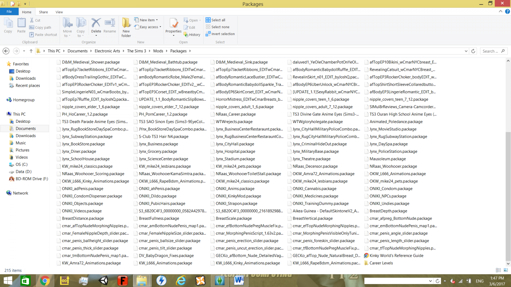511x287 pixels.
Task: Switch to the Share ribbon tab
Action: (43, 12)
